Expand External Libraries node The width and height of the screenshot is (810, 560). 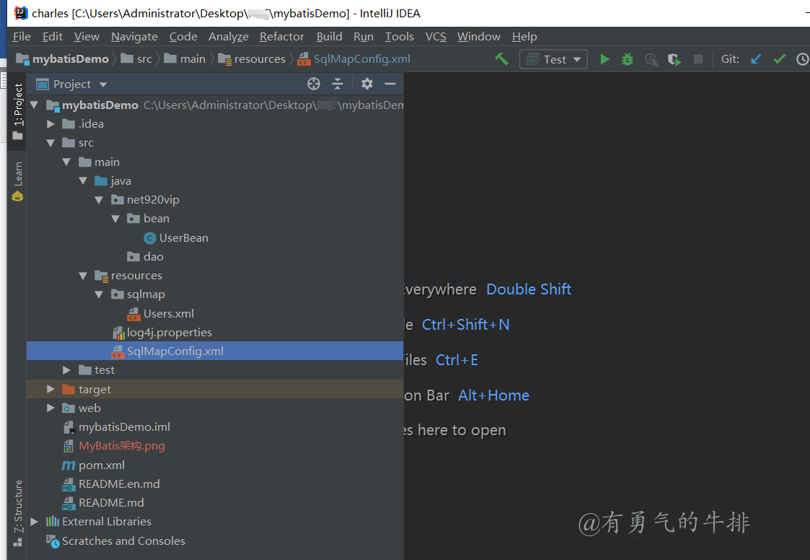[34, 521]
